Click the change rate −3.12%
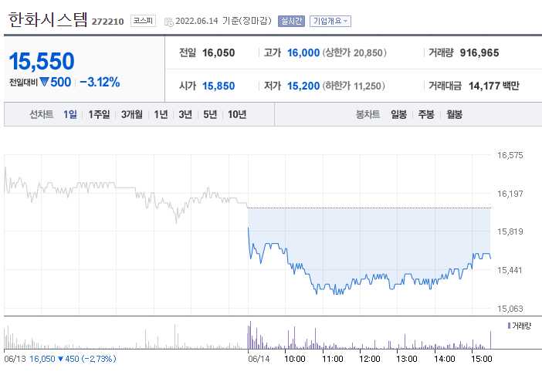This screenshot has height=375, width=542. click(100, 83)
